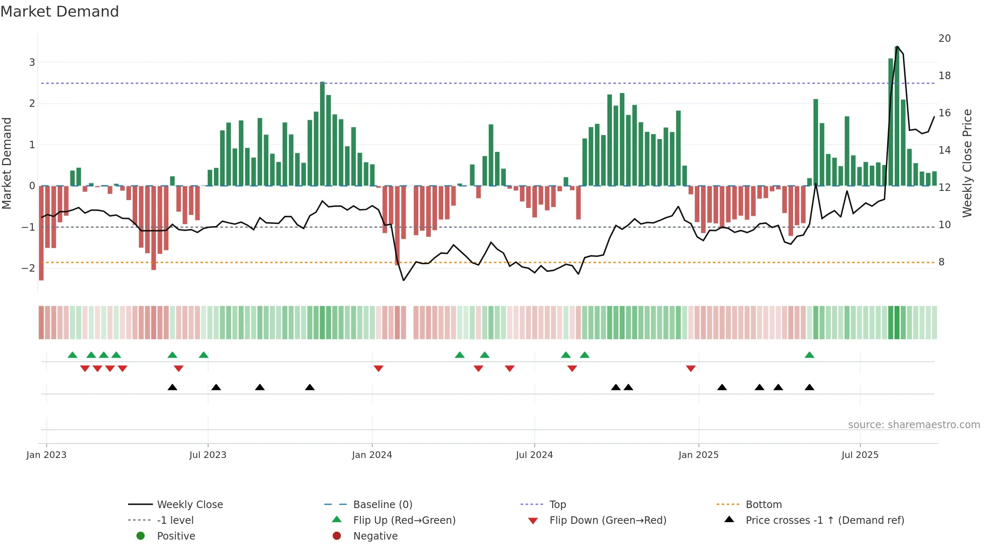Viewport: 995px width, 559px height.
Task: Select the Bottom legend label
Action: (764, 504)
